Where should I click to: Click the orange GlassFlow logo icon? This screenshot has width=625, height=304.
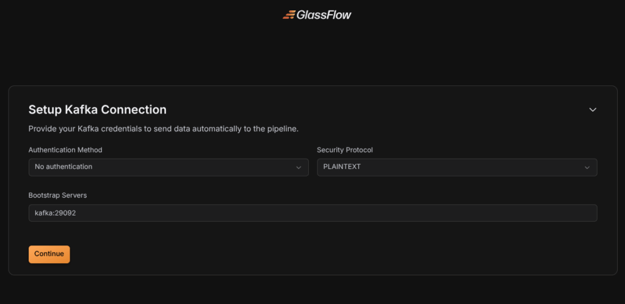pos(289,15)
